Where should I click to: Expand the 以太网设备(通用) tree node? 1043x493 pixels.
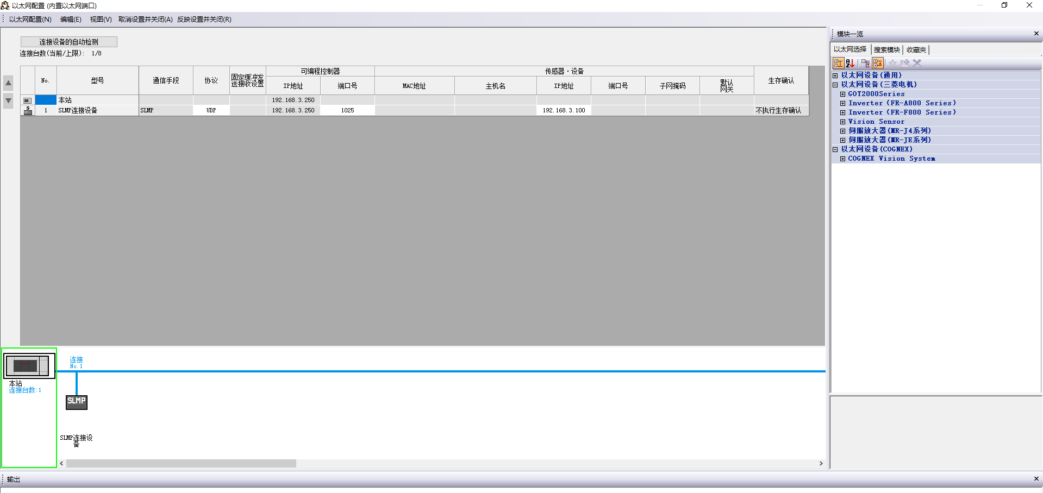[x=835, y=75]
